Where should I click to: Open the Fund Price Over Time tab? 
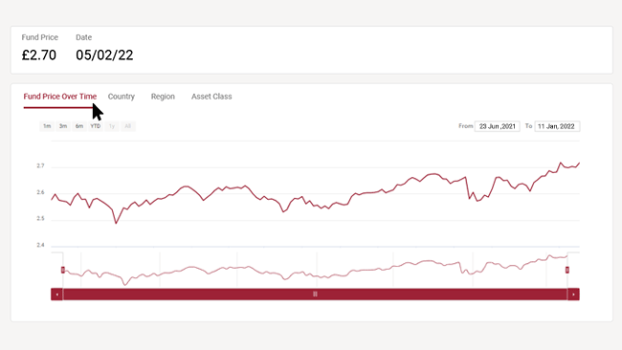(60, 97)
